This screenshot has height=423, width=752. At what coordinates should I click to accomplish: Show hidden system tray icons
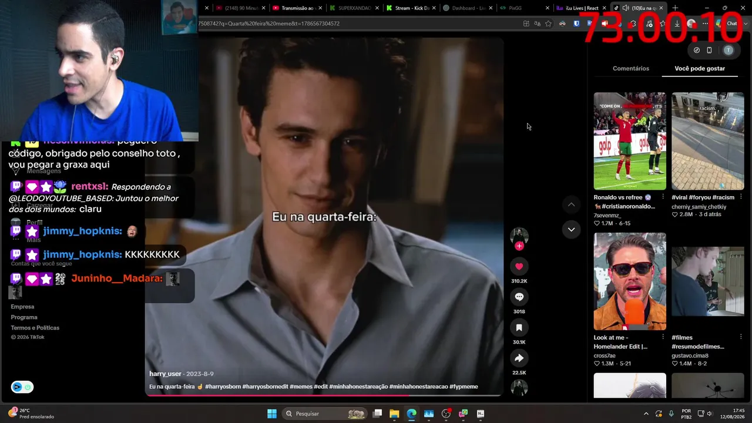tap(646, 414)
